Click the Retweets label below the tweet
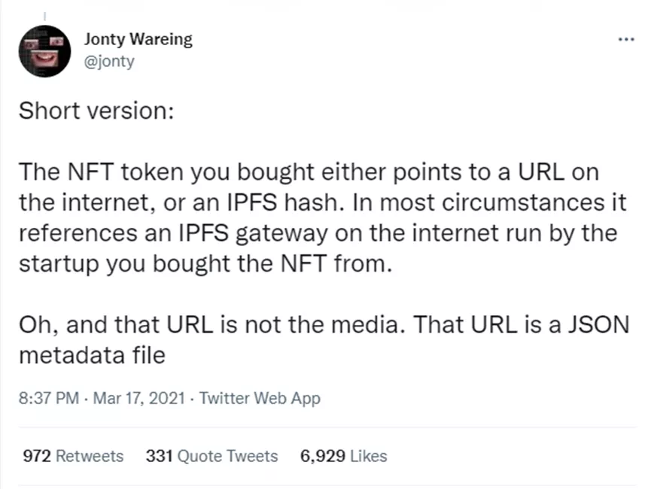651x489 pixels. (89, 456)
